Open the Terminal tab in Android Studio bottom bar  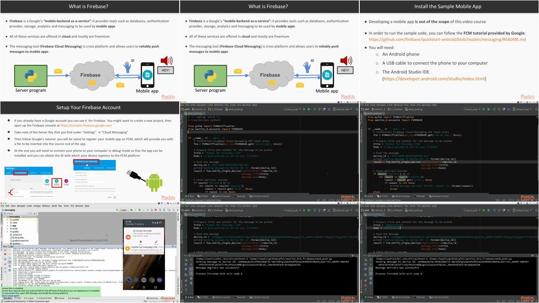pos(59,298)
